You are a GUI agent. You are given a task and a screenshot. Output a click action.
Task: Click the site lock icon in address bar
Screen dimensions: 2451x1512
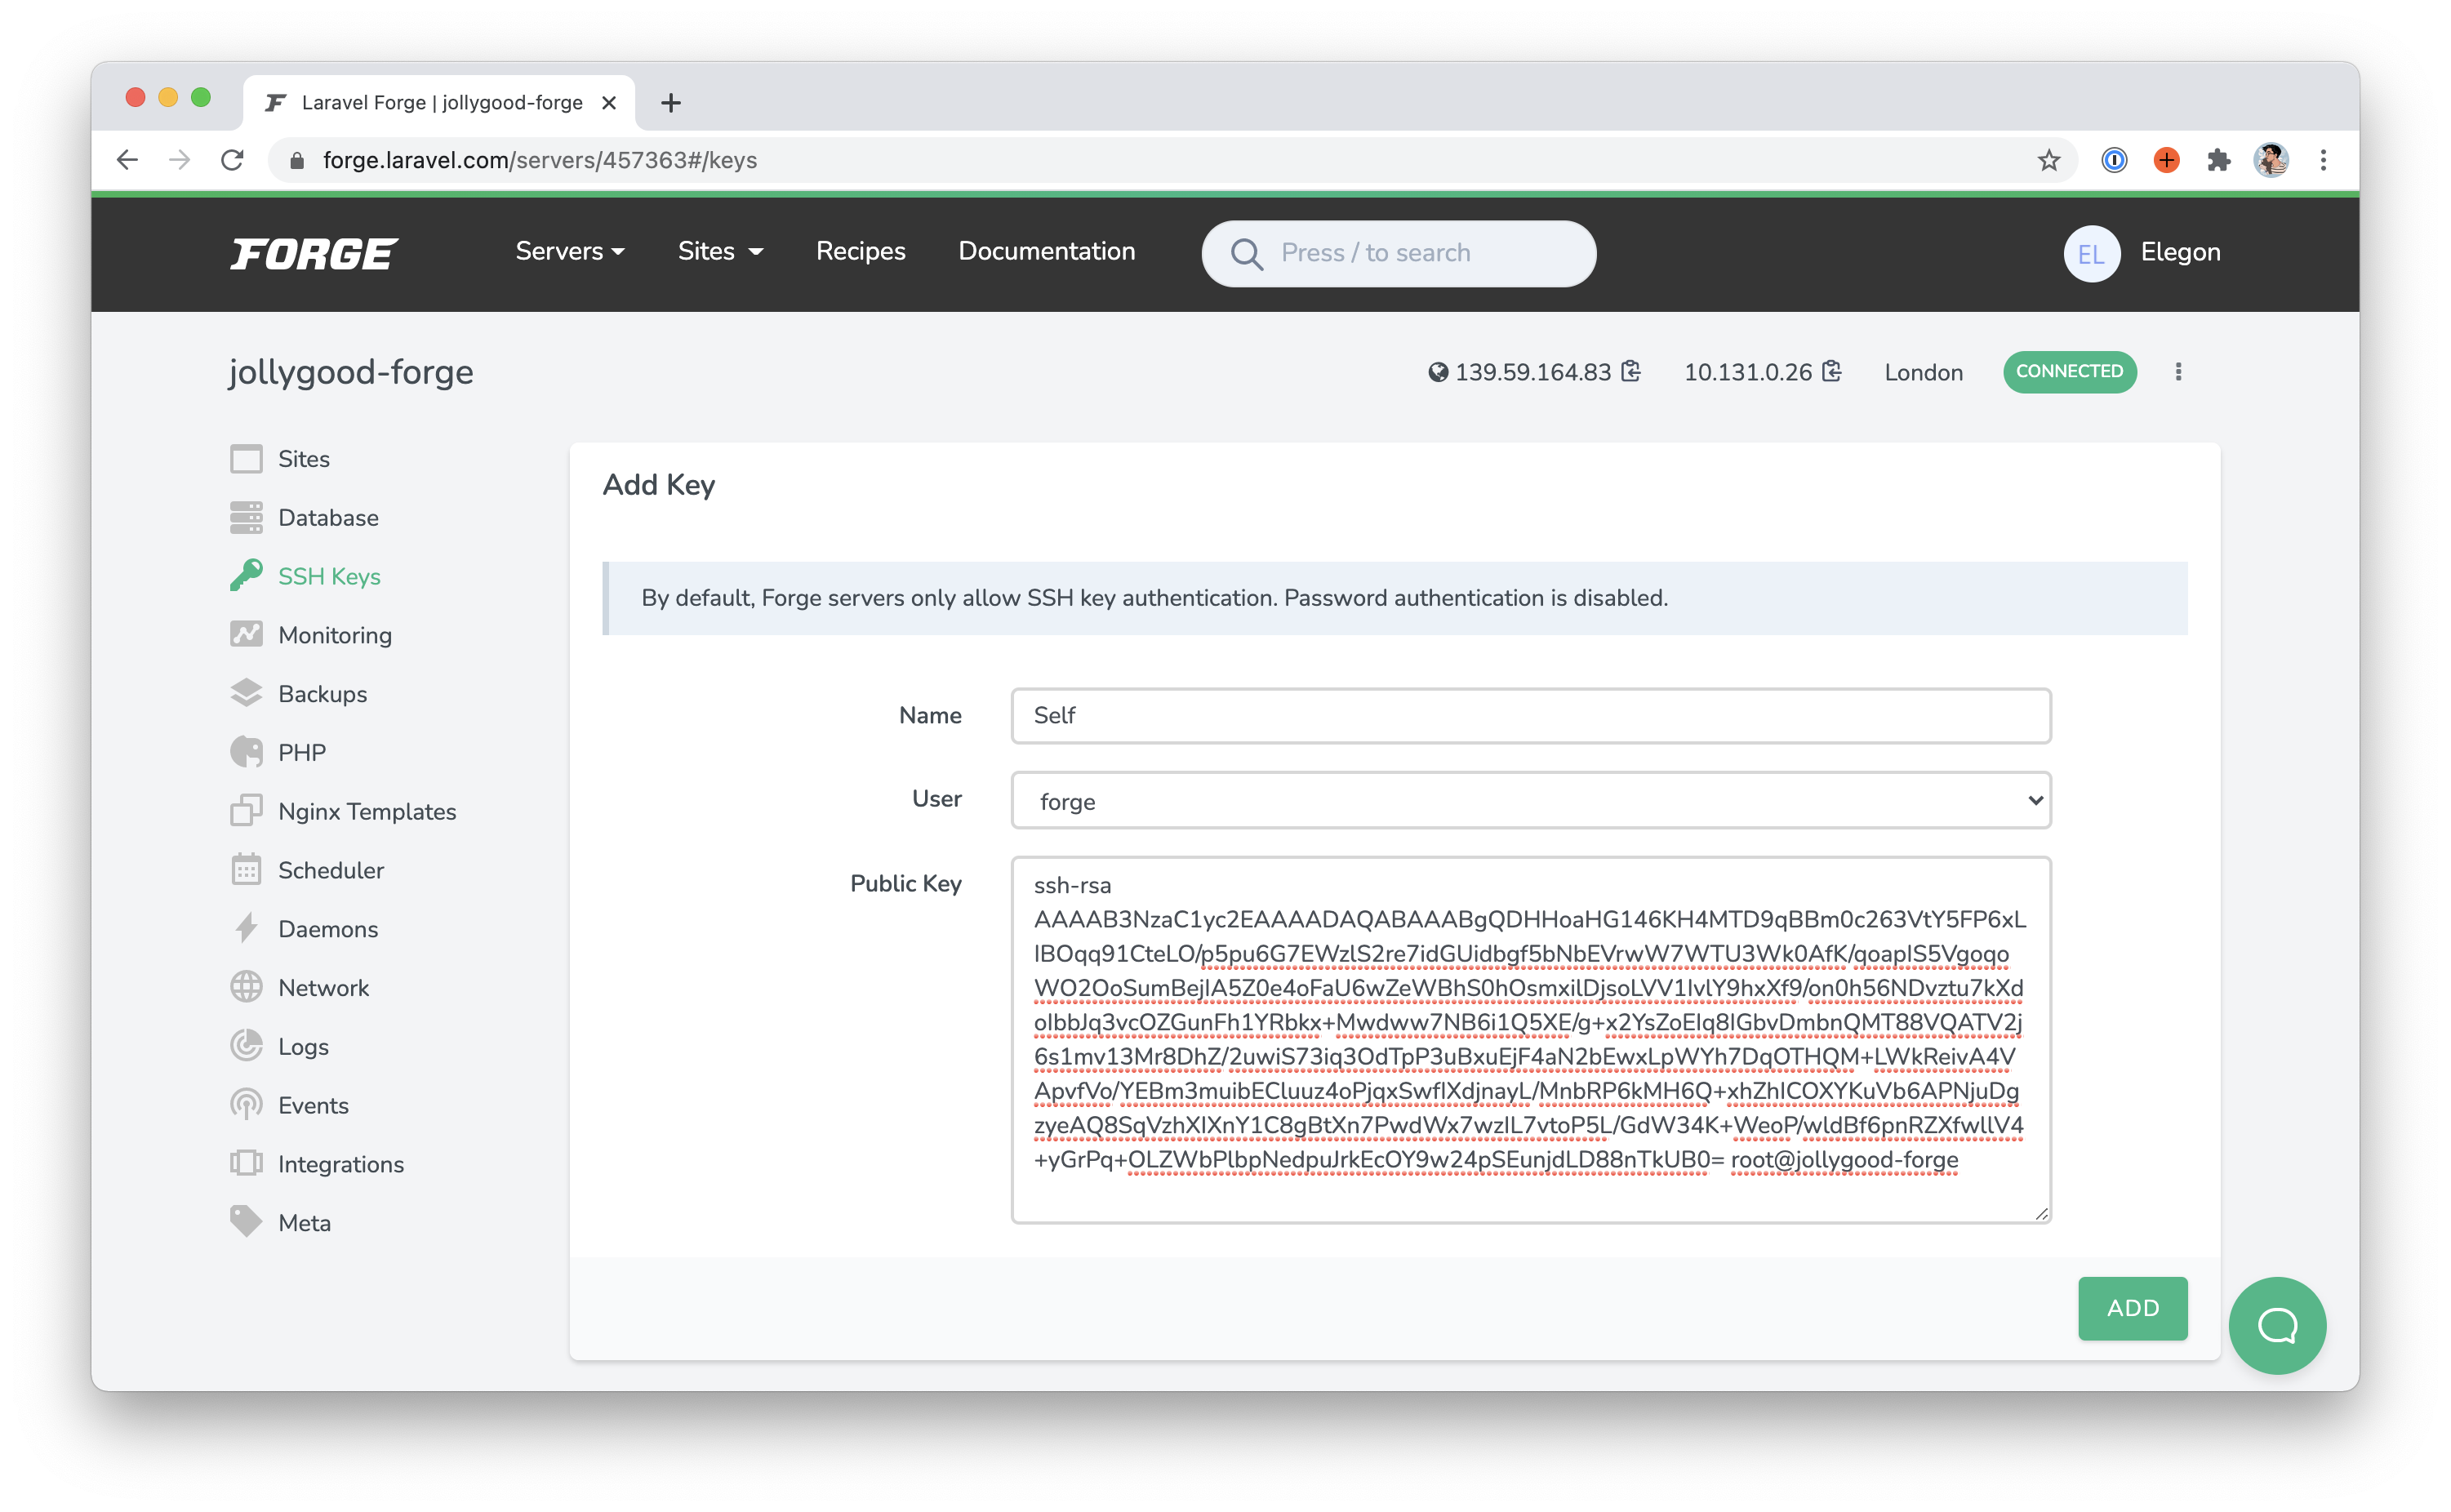click(x=296, y=160)
